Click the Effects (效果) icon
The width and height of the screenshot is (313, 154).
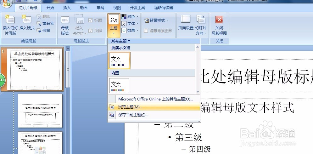click(124, 31)
